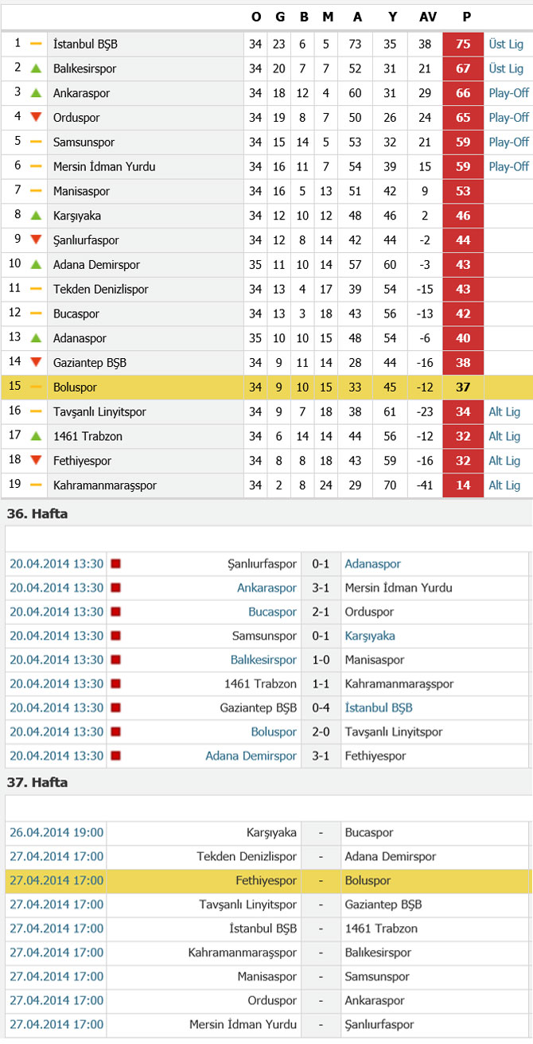The image size is (533, 1044).
Task: Open the Üst Lig link for İstanbul BŞB
Action: (x=506, y=45)
